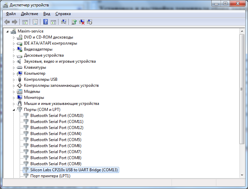Select Порт принтера (LPT1) device
Screen dimensions: 248x189
pos(50,176)
